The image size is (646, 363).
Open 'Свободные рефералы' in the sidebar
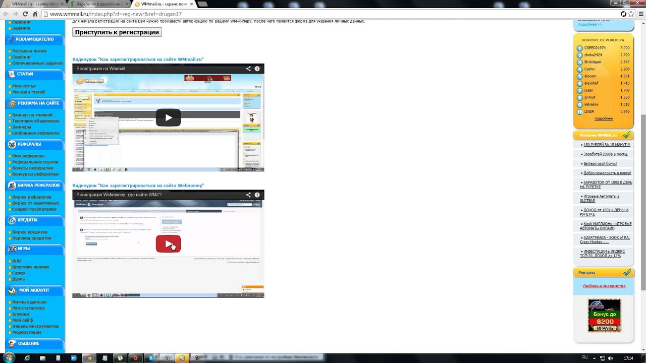click(35, 133)
